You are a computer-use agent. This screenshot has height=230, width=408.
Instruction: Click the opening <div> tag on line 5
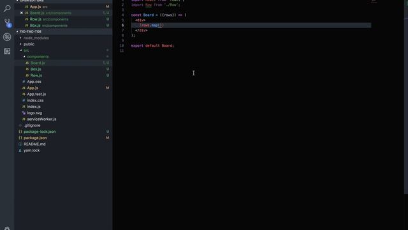point(140,20)
